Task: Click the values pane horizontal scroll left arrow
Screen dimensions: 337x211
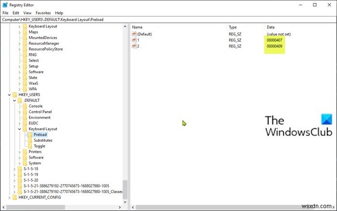Action: (133, 207)
